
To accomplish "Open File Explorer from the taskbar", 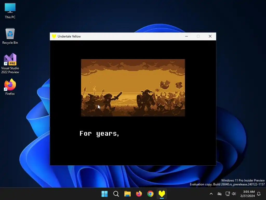I will (x=127, y=194).
